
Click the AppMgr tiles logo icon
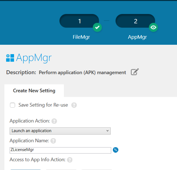coord(10,58)
